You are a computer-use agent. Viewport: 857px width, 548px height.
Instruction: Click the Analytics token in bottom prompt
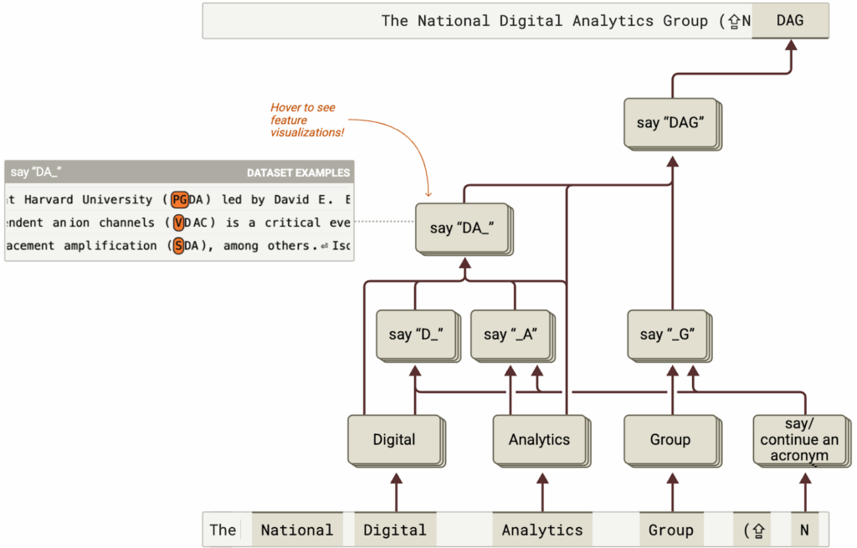tap(541, 530)
